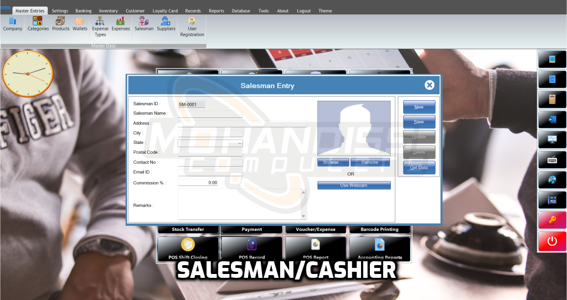Click the Contact No field
The image size is (567, 300).
click(x=210, y=163)
